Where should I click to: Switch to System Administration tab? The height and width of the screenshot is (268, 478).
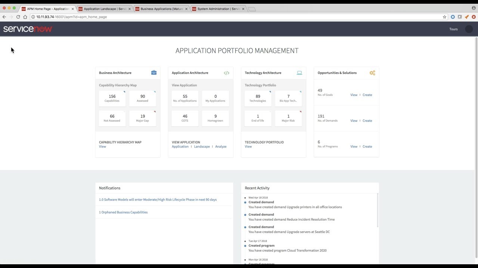[218, 9]
